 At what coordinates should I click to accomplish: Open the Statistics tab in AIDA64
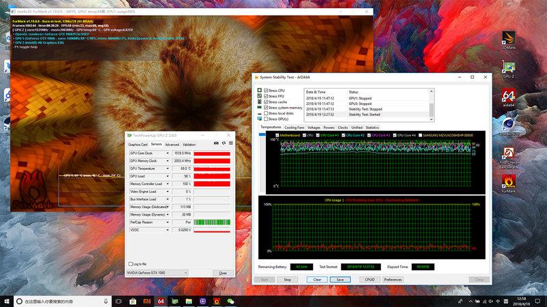coord(372,128)
